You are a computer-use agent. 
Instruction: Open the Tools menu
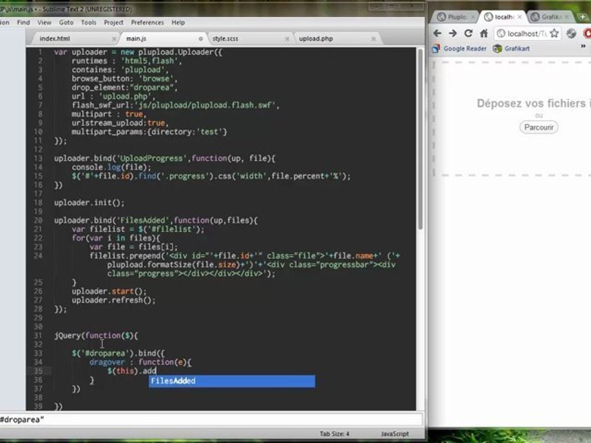89,23
